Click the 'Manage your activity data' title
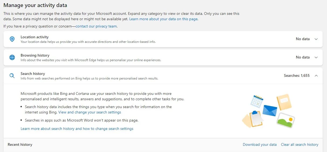327x152 pixels. [35, 5]
